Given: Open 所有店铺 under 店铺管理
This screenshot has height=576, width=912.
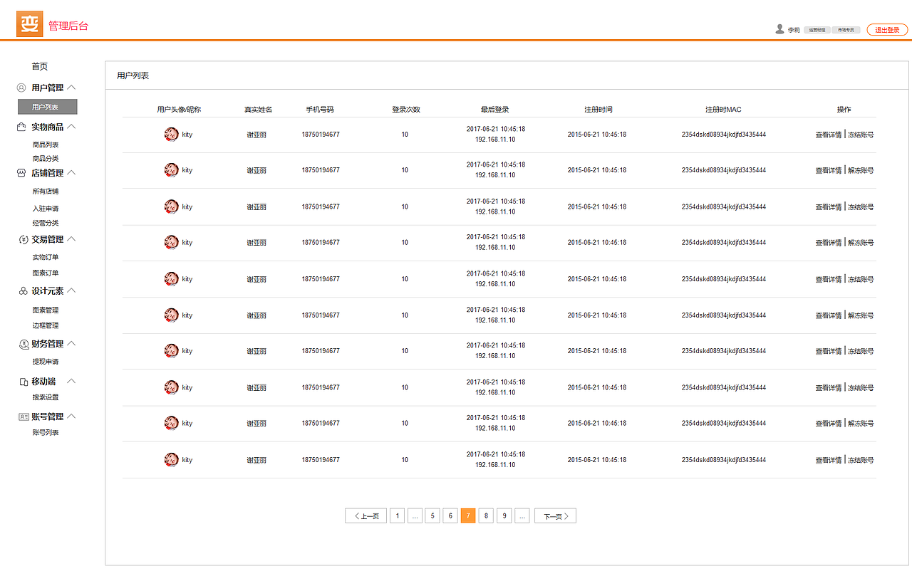Looking at the screenshot, I should pos(46,192).
